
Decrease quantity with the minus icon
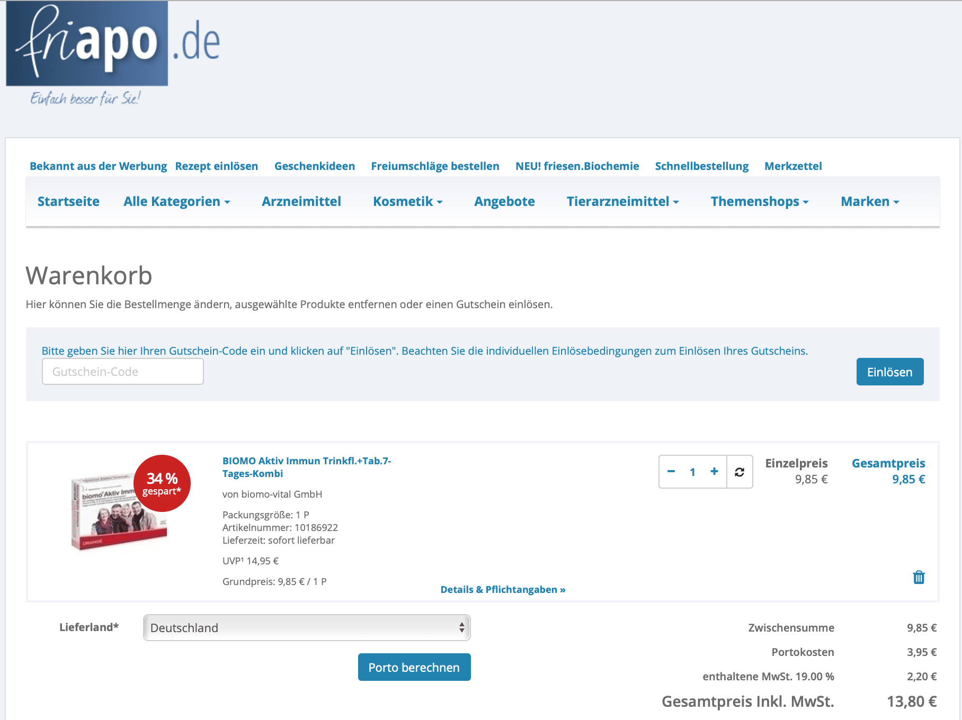(x=671, y=471)
